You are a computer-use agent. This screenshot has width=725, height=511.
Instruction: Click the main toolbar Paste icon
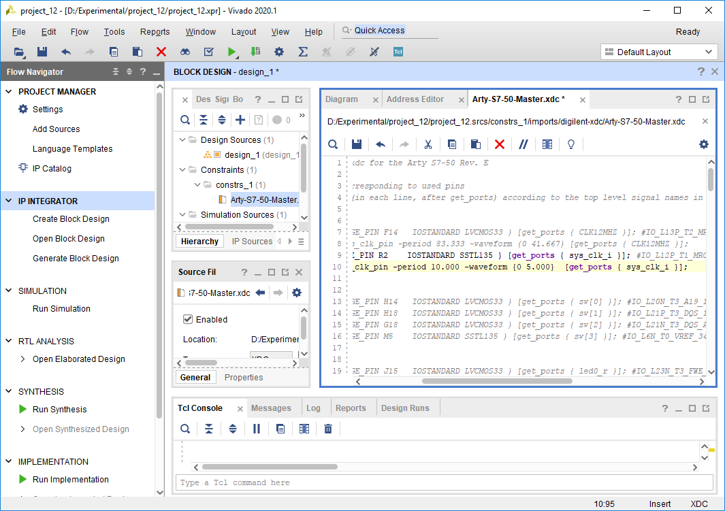tap(138, 52)
